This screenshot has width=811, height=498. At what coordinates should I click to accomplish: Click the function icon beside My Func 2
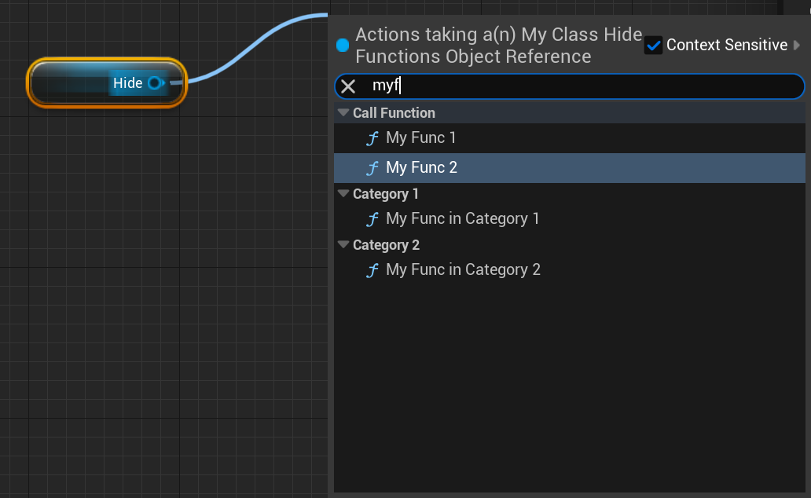pos(372,168)
